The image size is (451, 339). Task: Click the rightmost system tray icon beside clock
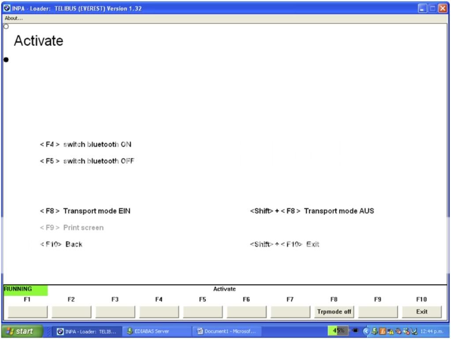(414, 332)
